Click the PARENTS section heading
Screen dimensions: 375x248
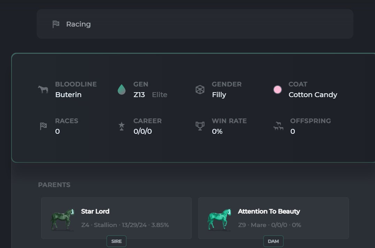coord(54,185)
